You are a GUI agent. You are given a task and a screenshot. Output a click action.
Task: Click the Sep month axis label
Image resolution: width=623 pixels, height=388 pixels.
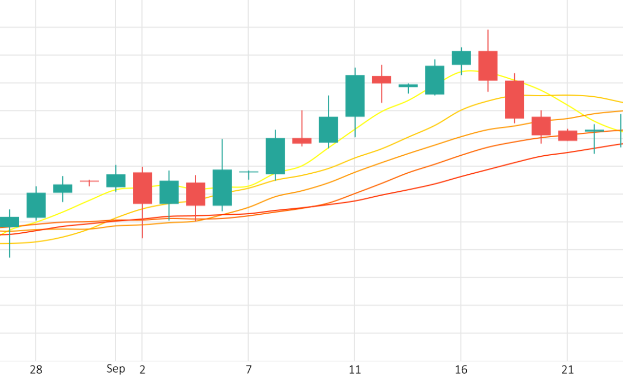[116, 369]
